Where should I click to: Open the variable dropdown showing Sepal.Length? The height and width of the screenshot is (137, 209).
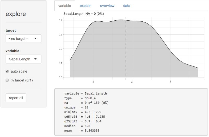click(x=24, y=59)
